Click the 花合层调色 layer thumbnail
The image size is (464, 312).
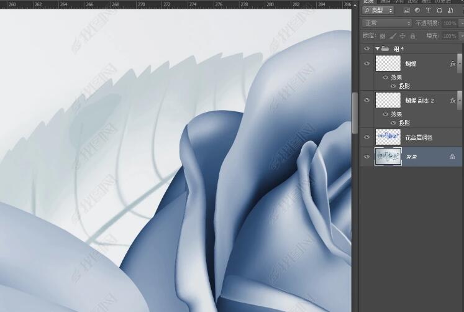pos(388,137)
